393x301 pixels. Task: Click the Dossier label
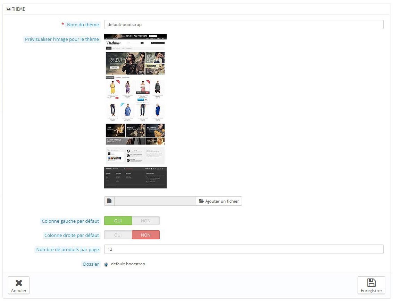click(x=91, y=264)
